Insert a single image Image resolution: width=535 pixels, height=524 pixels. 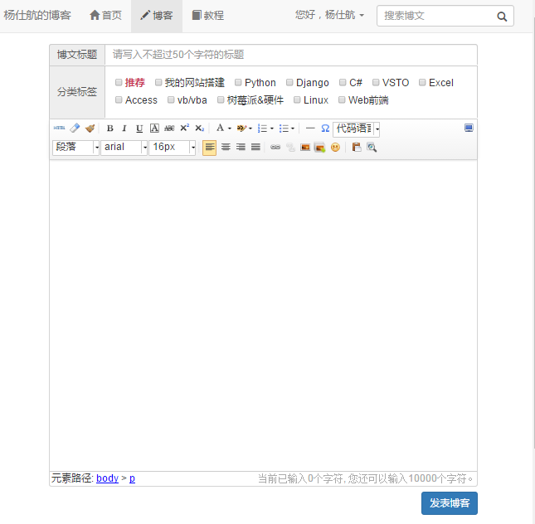[x=305, y=148]
